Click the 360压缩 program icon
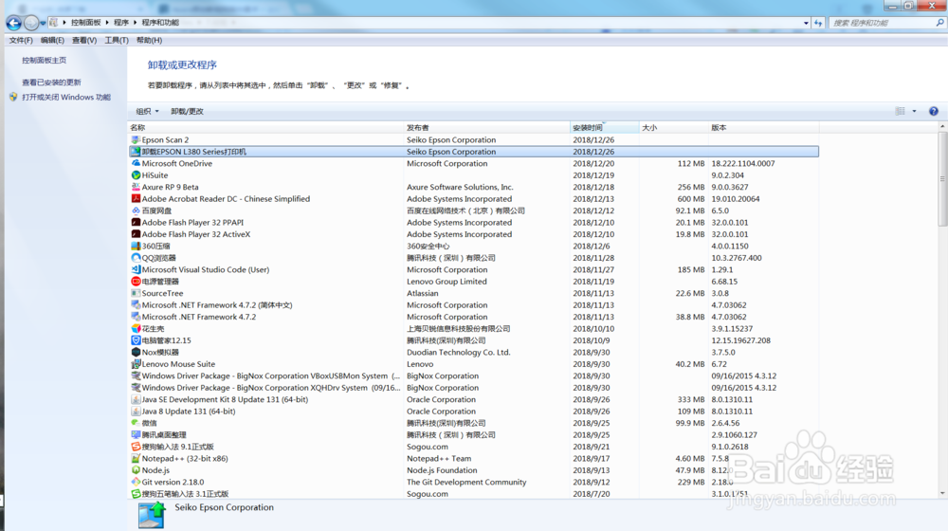948x531 pixels. [136, 247]
